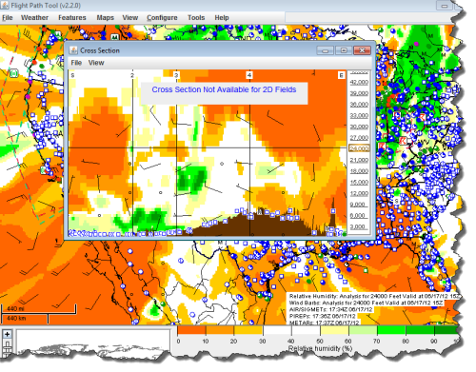Click the Cross Section window Java icon
Image resolution: width=476 pixels, height=372 pixels.
[73, 50]
